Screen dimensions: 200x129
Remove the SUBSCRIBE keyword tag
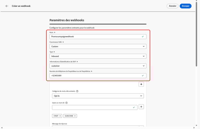(75, 116)
